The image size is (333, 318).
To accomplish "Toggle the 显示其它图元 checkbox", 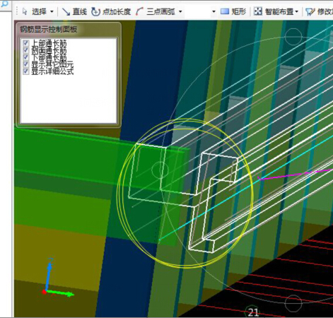I will pos(25,64).
